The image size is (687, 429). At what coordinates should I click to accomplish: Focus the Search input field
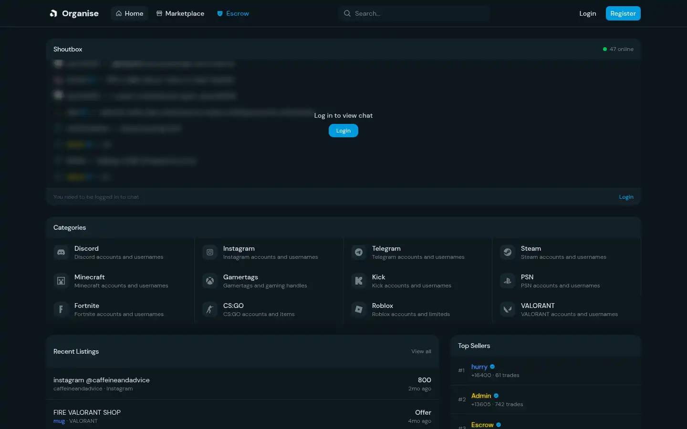point(414,13)
